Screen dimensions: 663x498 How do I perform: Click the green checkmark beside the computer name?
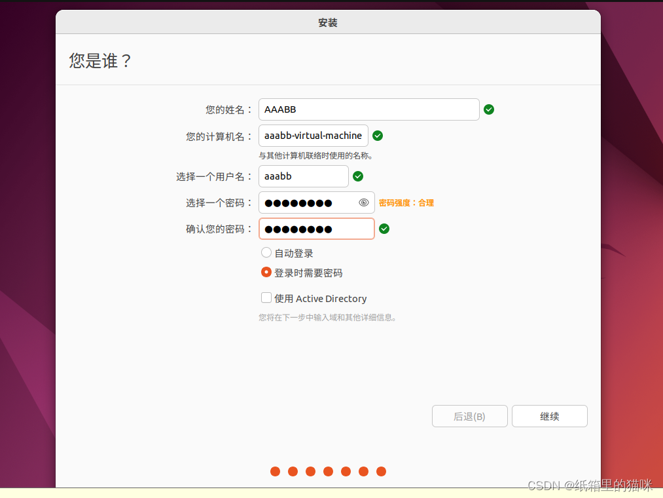coord(378,136)
